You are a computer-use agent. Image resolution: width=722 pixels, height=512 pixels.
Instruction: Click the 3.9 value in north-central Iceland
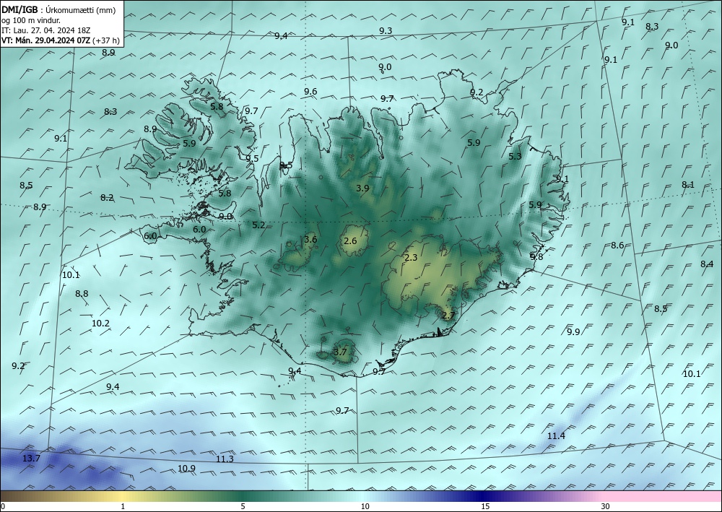tap(363, 188)
